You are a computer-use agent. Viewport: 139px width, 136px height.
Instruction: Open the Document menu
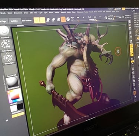pyautogui.click(x=18, y=13)
